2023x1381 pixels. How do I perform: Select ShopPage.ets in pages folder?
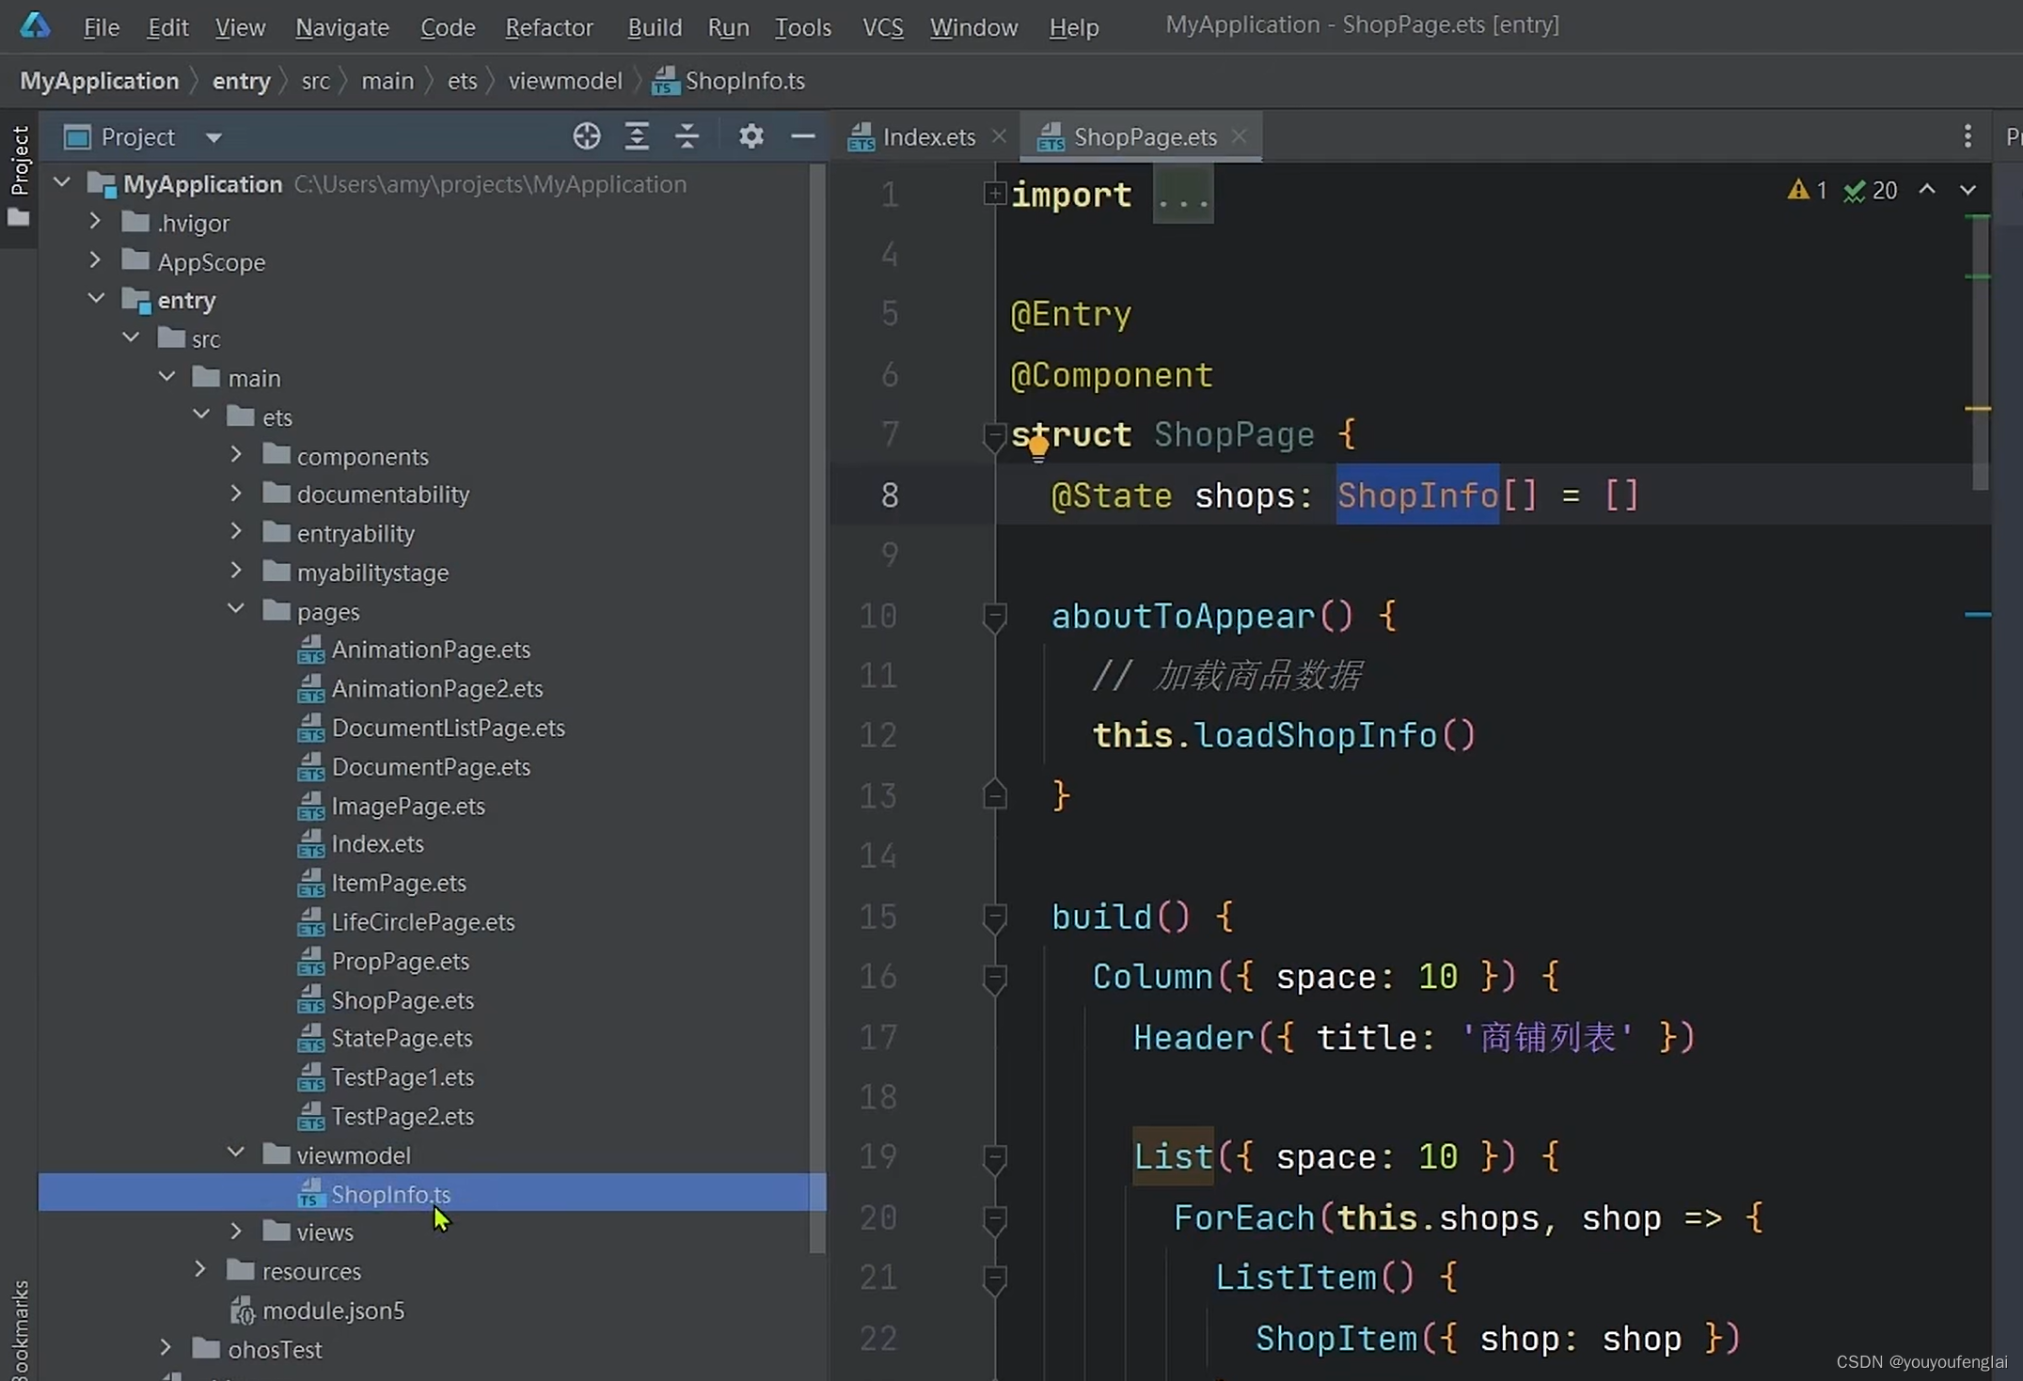tap(403, 1000)
